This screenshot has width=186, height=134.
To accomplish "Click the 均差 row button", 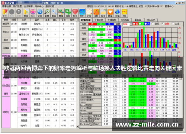I will (x=84, y=33).
